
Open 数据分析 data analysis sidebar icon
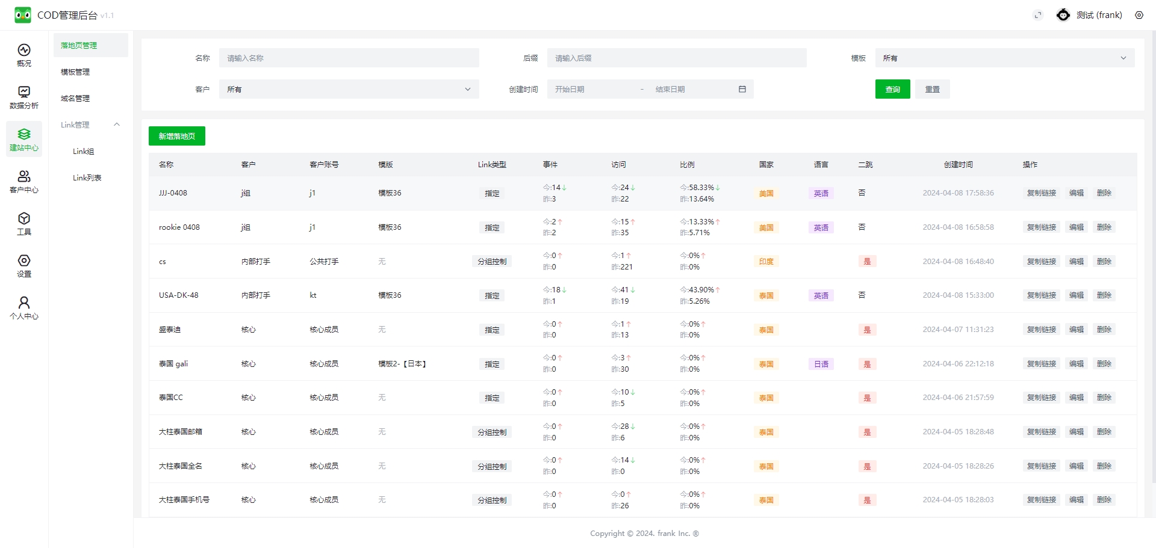pyautogui.click(x=24, y=97)
